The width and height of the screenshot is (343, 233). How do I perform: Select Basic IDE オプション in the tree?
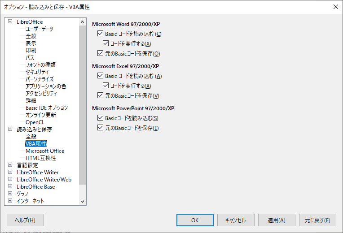[x=47, y=108]
